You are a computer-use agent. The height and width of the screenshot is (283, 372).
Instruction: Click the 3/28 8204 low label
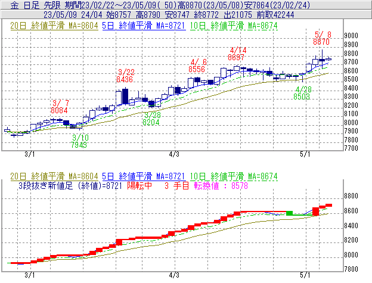(151, 119)
